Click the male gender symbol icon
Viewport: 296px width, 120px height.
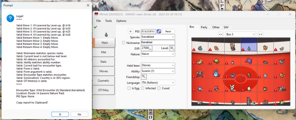158,31
